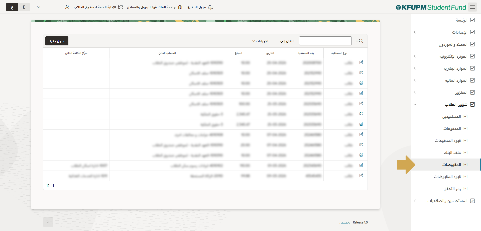Click the تنزيل التطبيق download app link
Viewport: 481px width, 231px height.
196,7
